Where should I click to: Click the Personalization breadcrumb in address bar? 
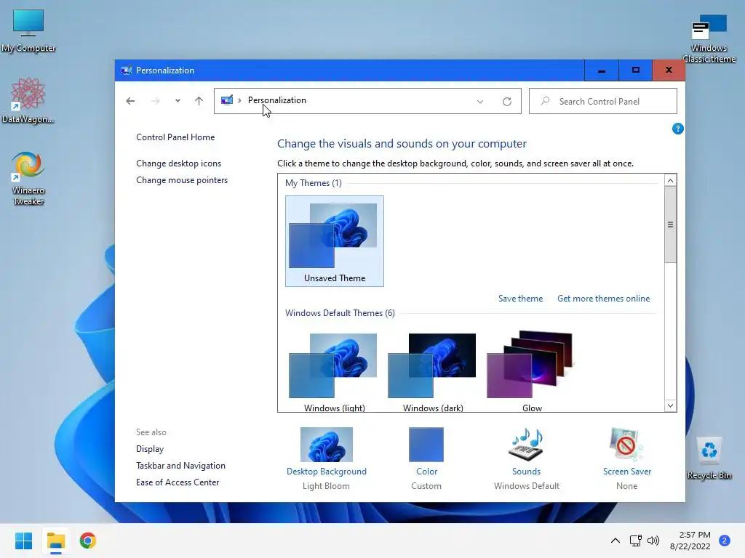(277, 100)
